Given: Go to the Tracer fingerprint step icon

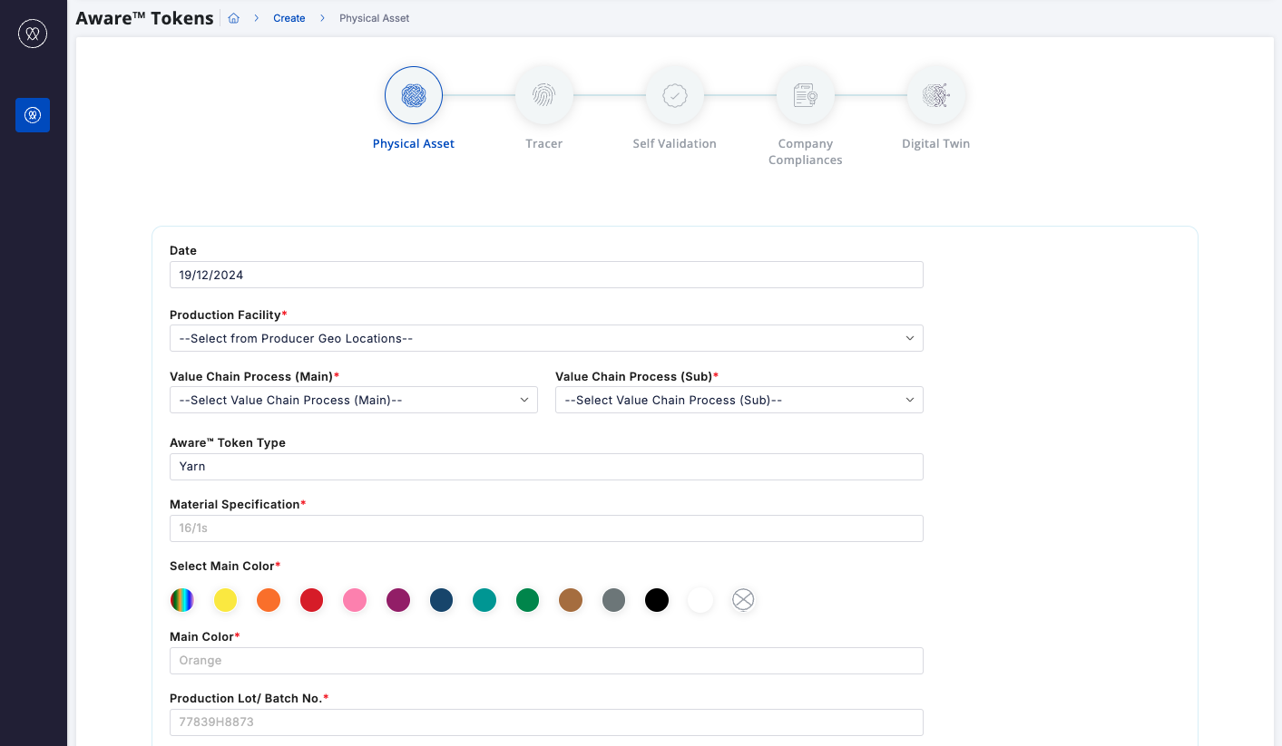Looking at the screenshot, I should [x=543, y=95].
